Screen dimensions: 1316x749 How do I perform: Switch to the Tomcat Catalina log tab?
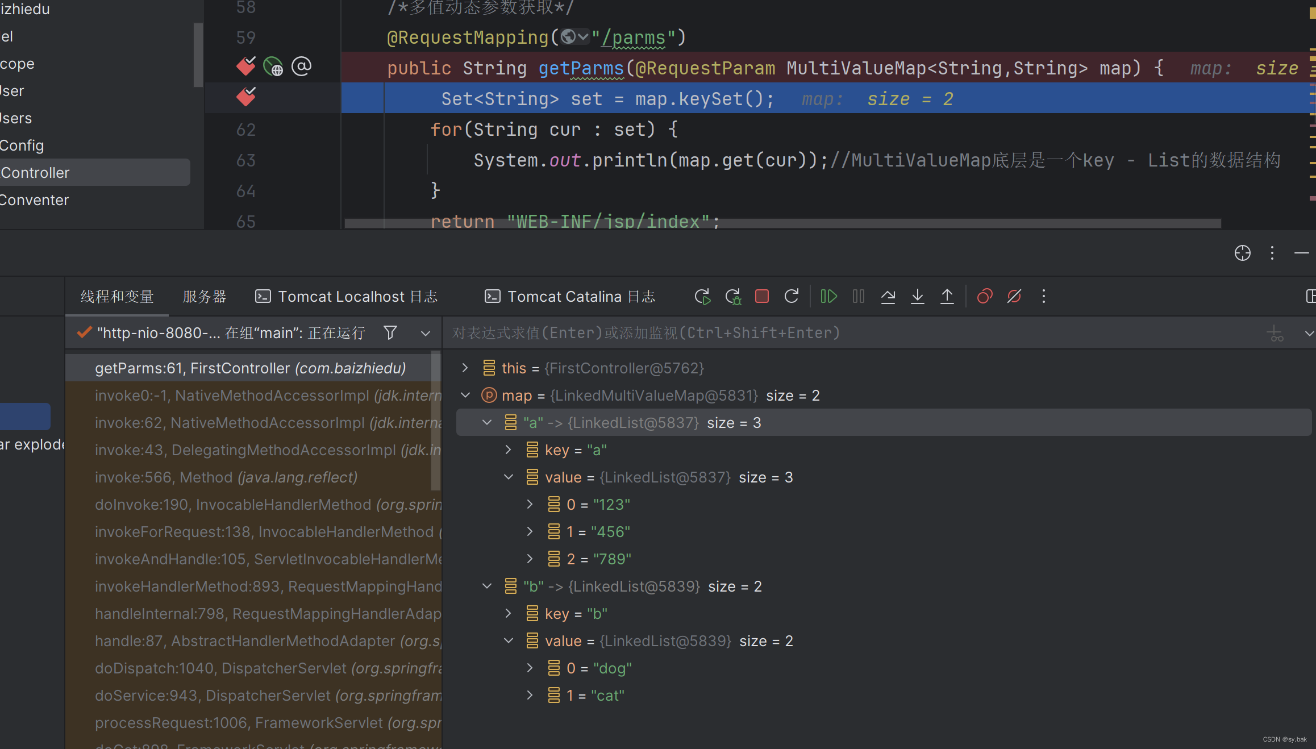[x=570, y=296]
